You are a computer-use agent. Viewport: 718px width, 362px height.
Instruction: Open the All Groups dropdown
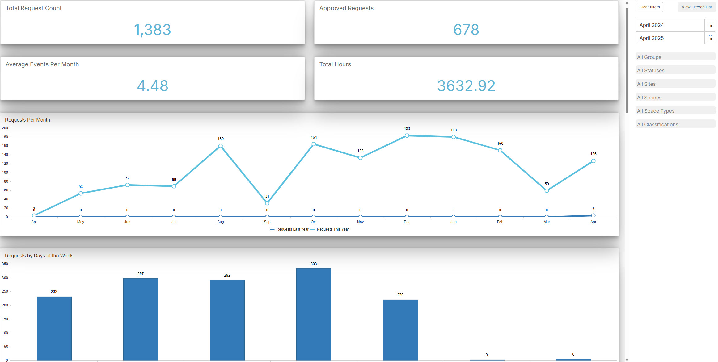point(675,57)
